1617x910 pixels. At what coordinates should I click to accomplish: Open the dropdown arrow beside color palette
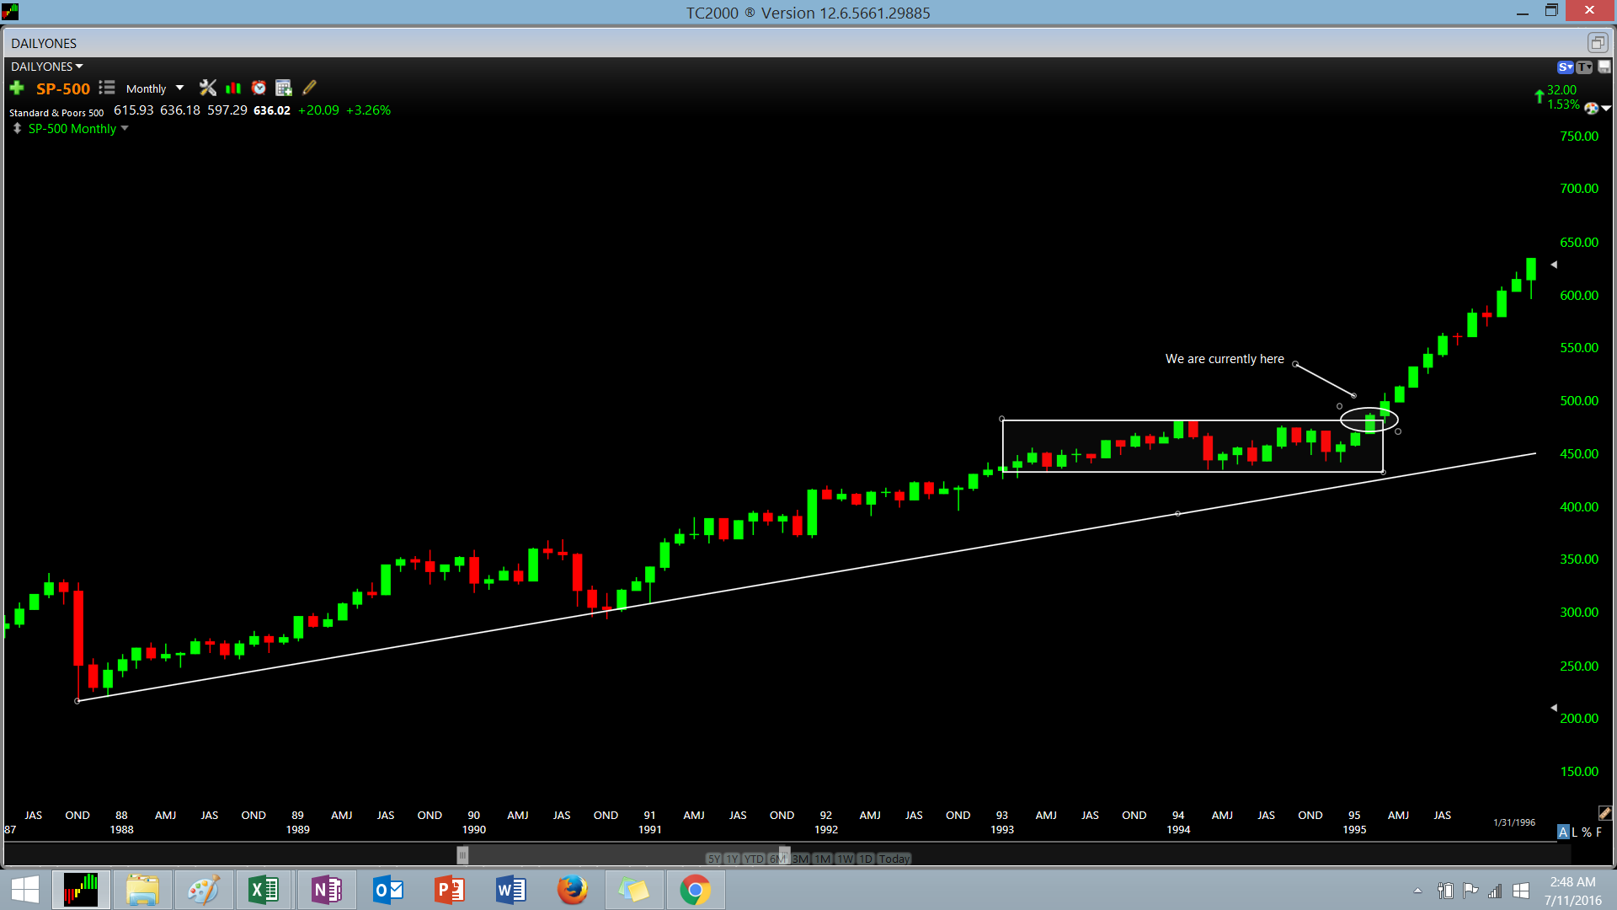(x=1606, y=108)
